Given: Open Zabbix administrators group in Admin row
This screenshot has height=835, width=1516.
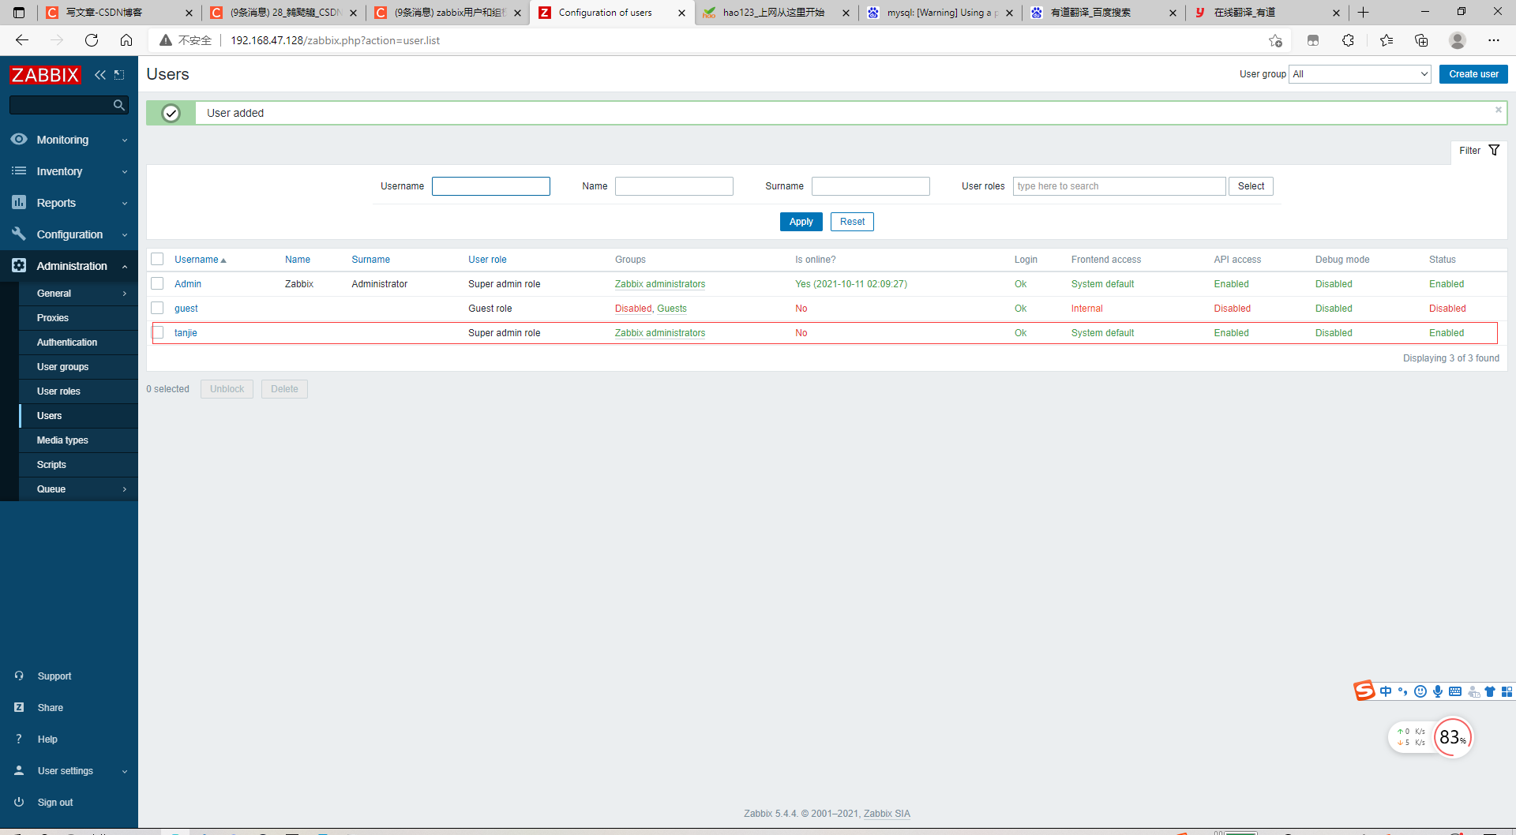Looking at the screenshot, I should (660, 284).
